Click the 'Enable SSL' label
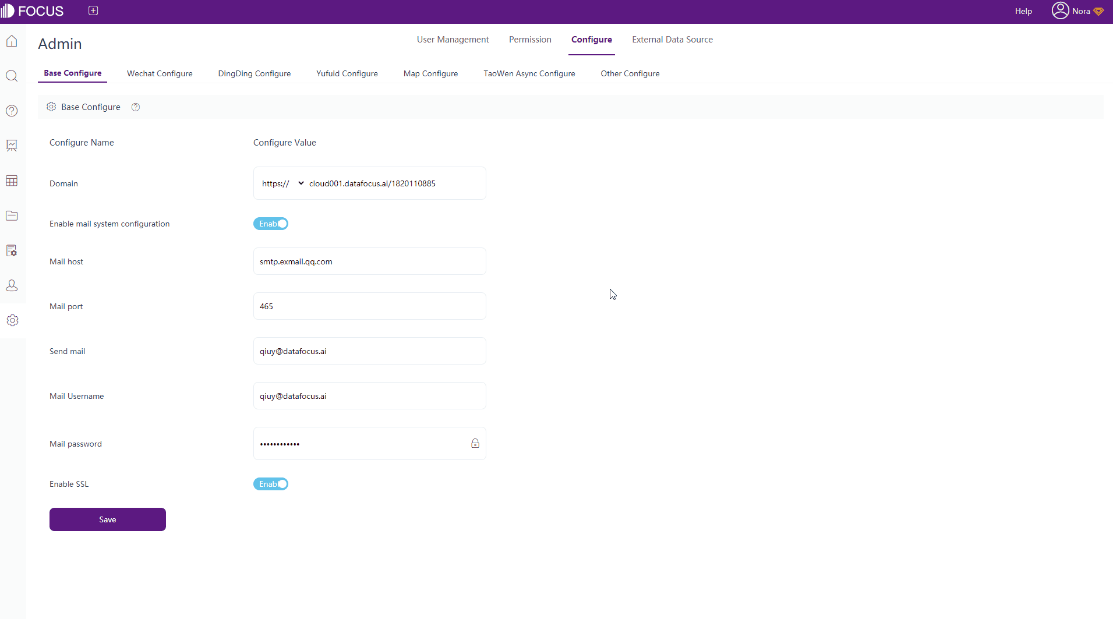Image resolution: width=1113 pixels, height=619 pixels. tap(69, 484)
